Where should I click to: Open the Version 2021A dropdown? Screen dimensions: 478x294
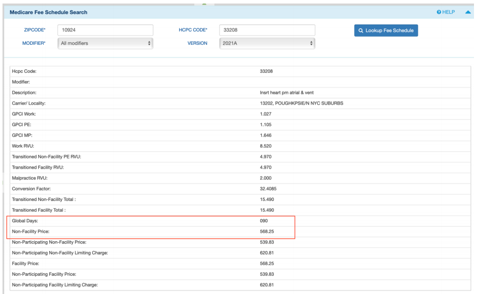(267, 44)
